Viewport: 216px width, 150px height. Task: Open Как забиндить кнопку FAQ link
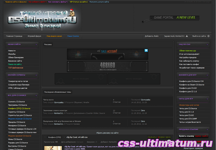click(x=189, y=61)
